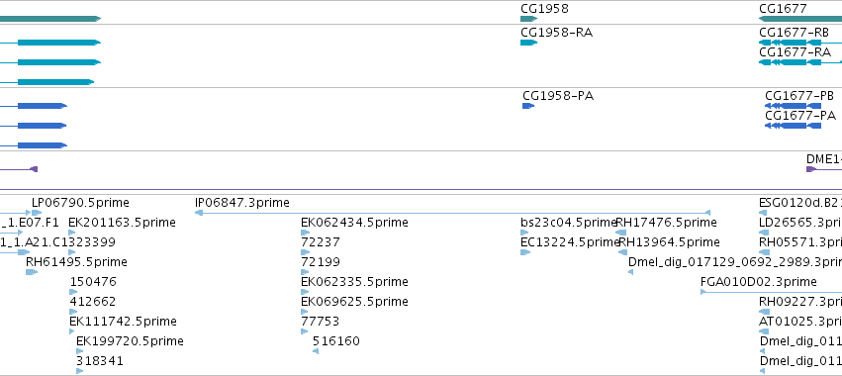This screenshot has height=376, width=842.
Task: Select the RH17476.5prime arrow glyph
Action: point(620,233)
